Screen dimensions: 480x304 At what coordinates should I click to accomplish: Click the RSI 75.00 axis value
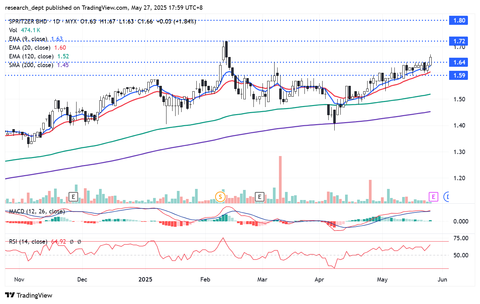point(461,238)
